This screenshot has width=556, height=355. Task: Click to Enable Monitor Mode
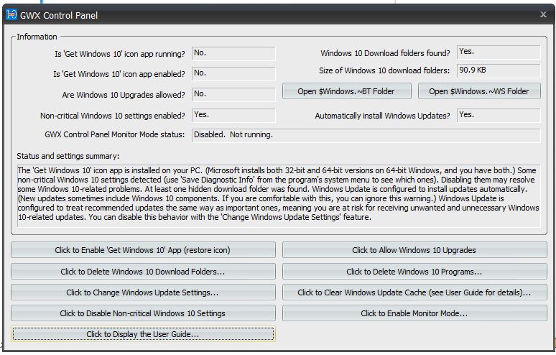click(414, 313)
